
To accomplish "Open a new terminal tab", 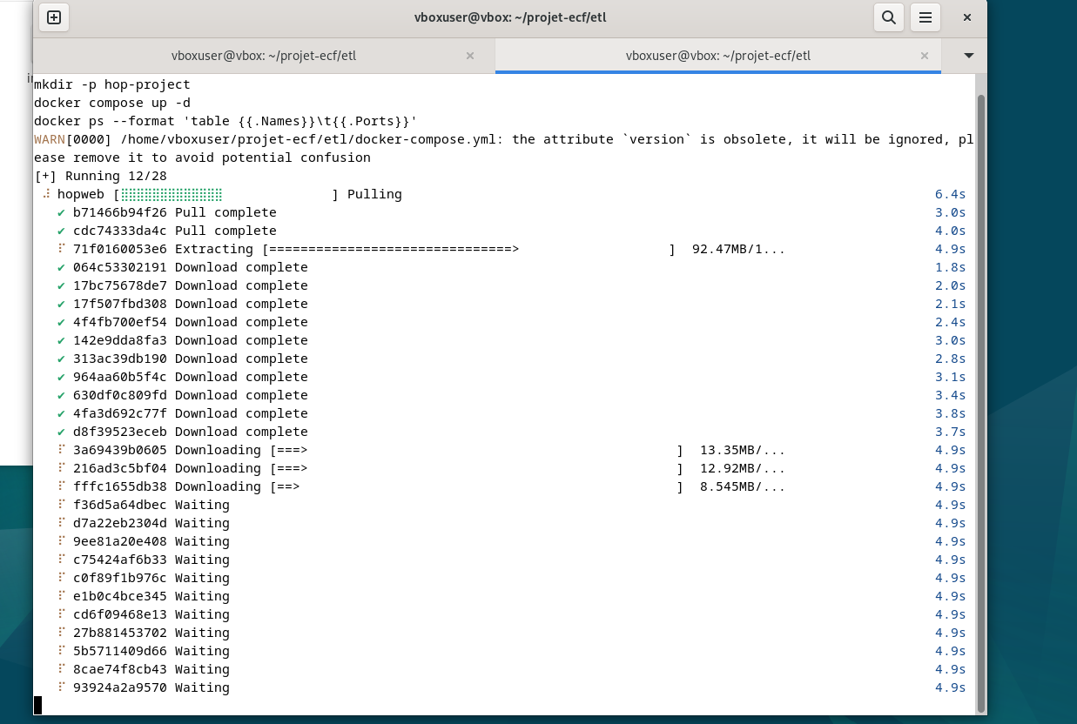I will pos(53,17).
